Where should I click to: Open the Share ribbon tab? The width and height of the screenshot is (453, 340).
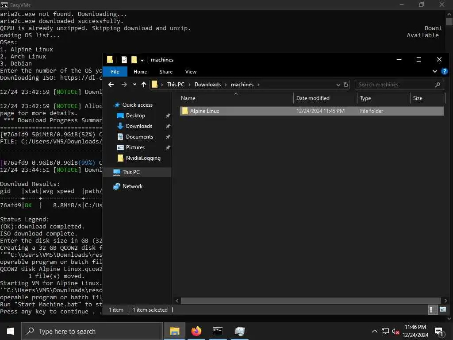coord(166,72)
